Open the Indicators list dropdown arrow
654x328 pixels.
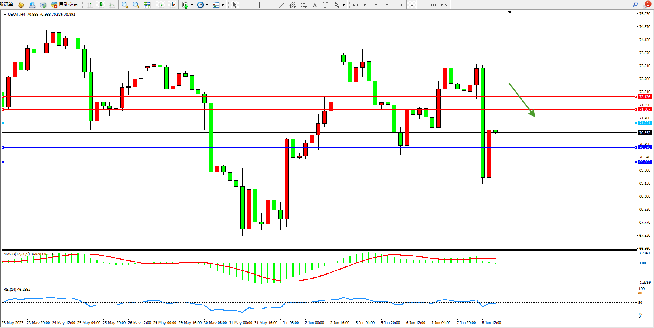192,5
